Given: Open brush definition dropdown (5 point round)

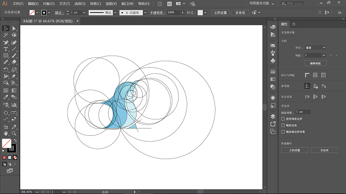Looking at the screenshot, I should point(145,13).
